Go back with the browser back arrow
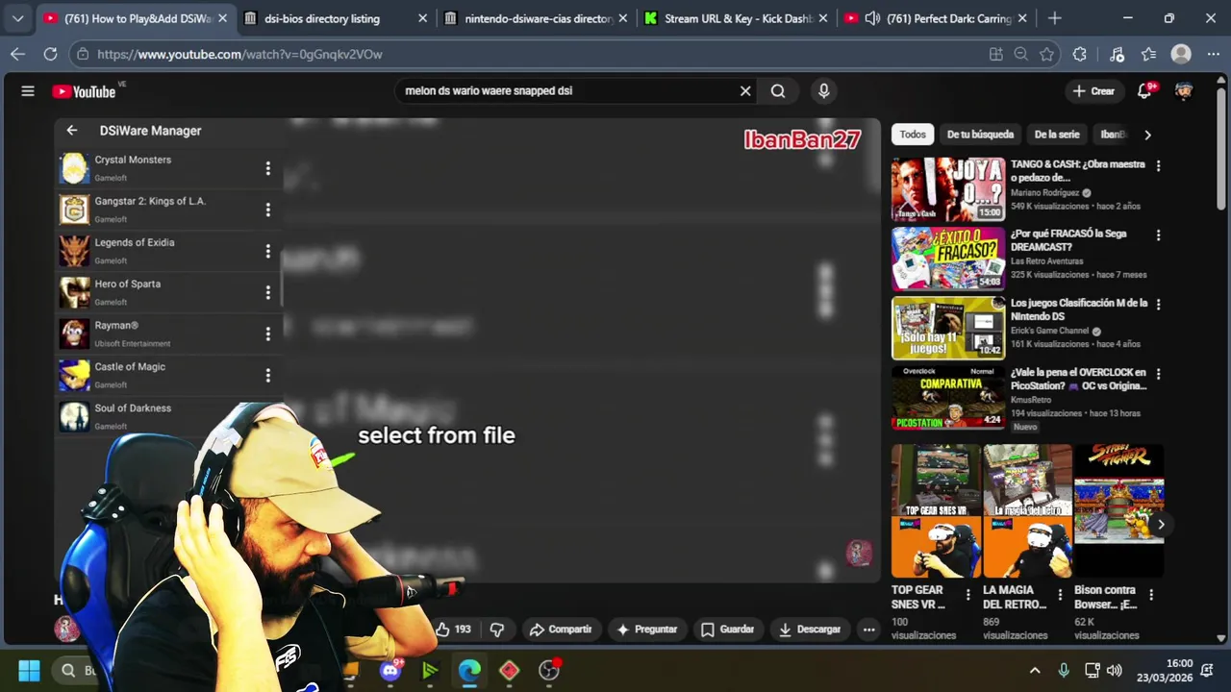The height and width of the screenshot is (692, 1231). coord(17,54)
